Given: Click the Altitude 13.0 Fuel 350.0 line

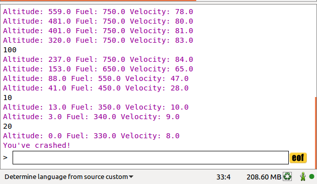Looking at the screenshot, I should coord(96,107).
